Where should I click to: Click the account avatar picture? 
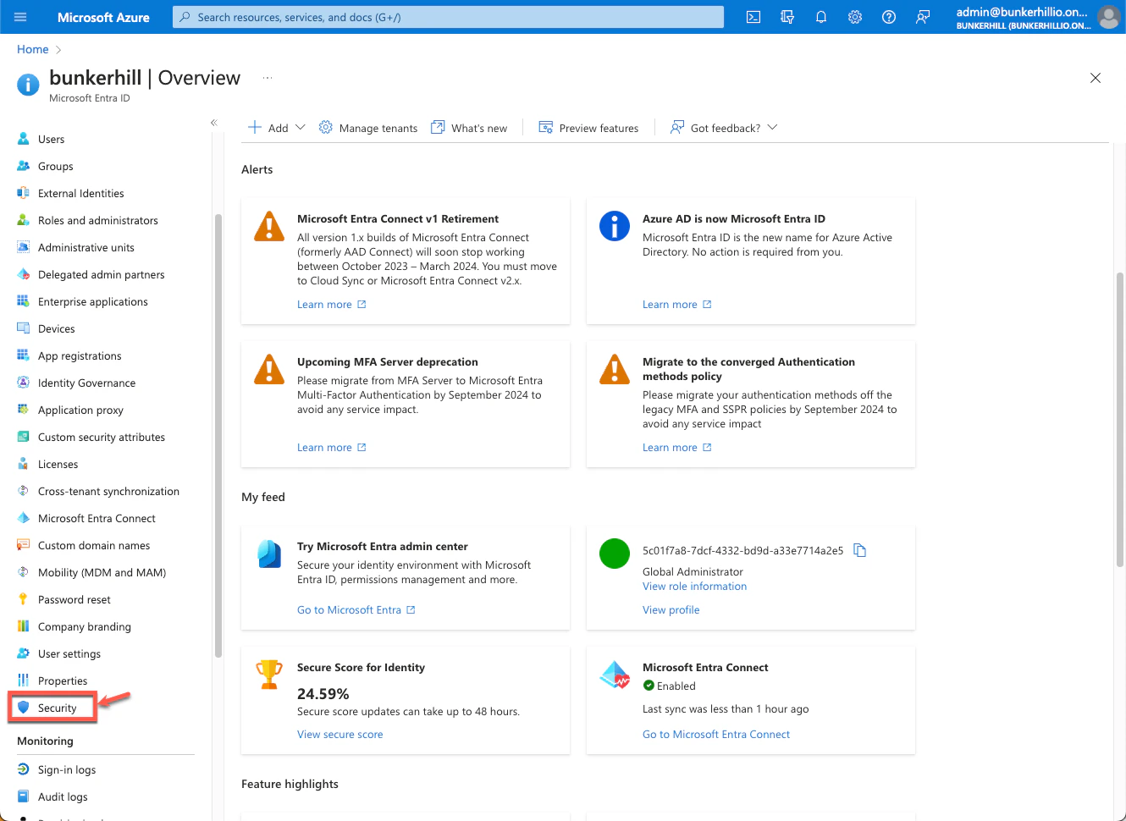(x=1108, y=17)
